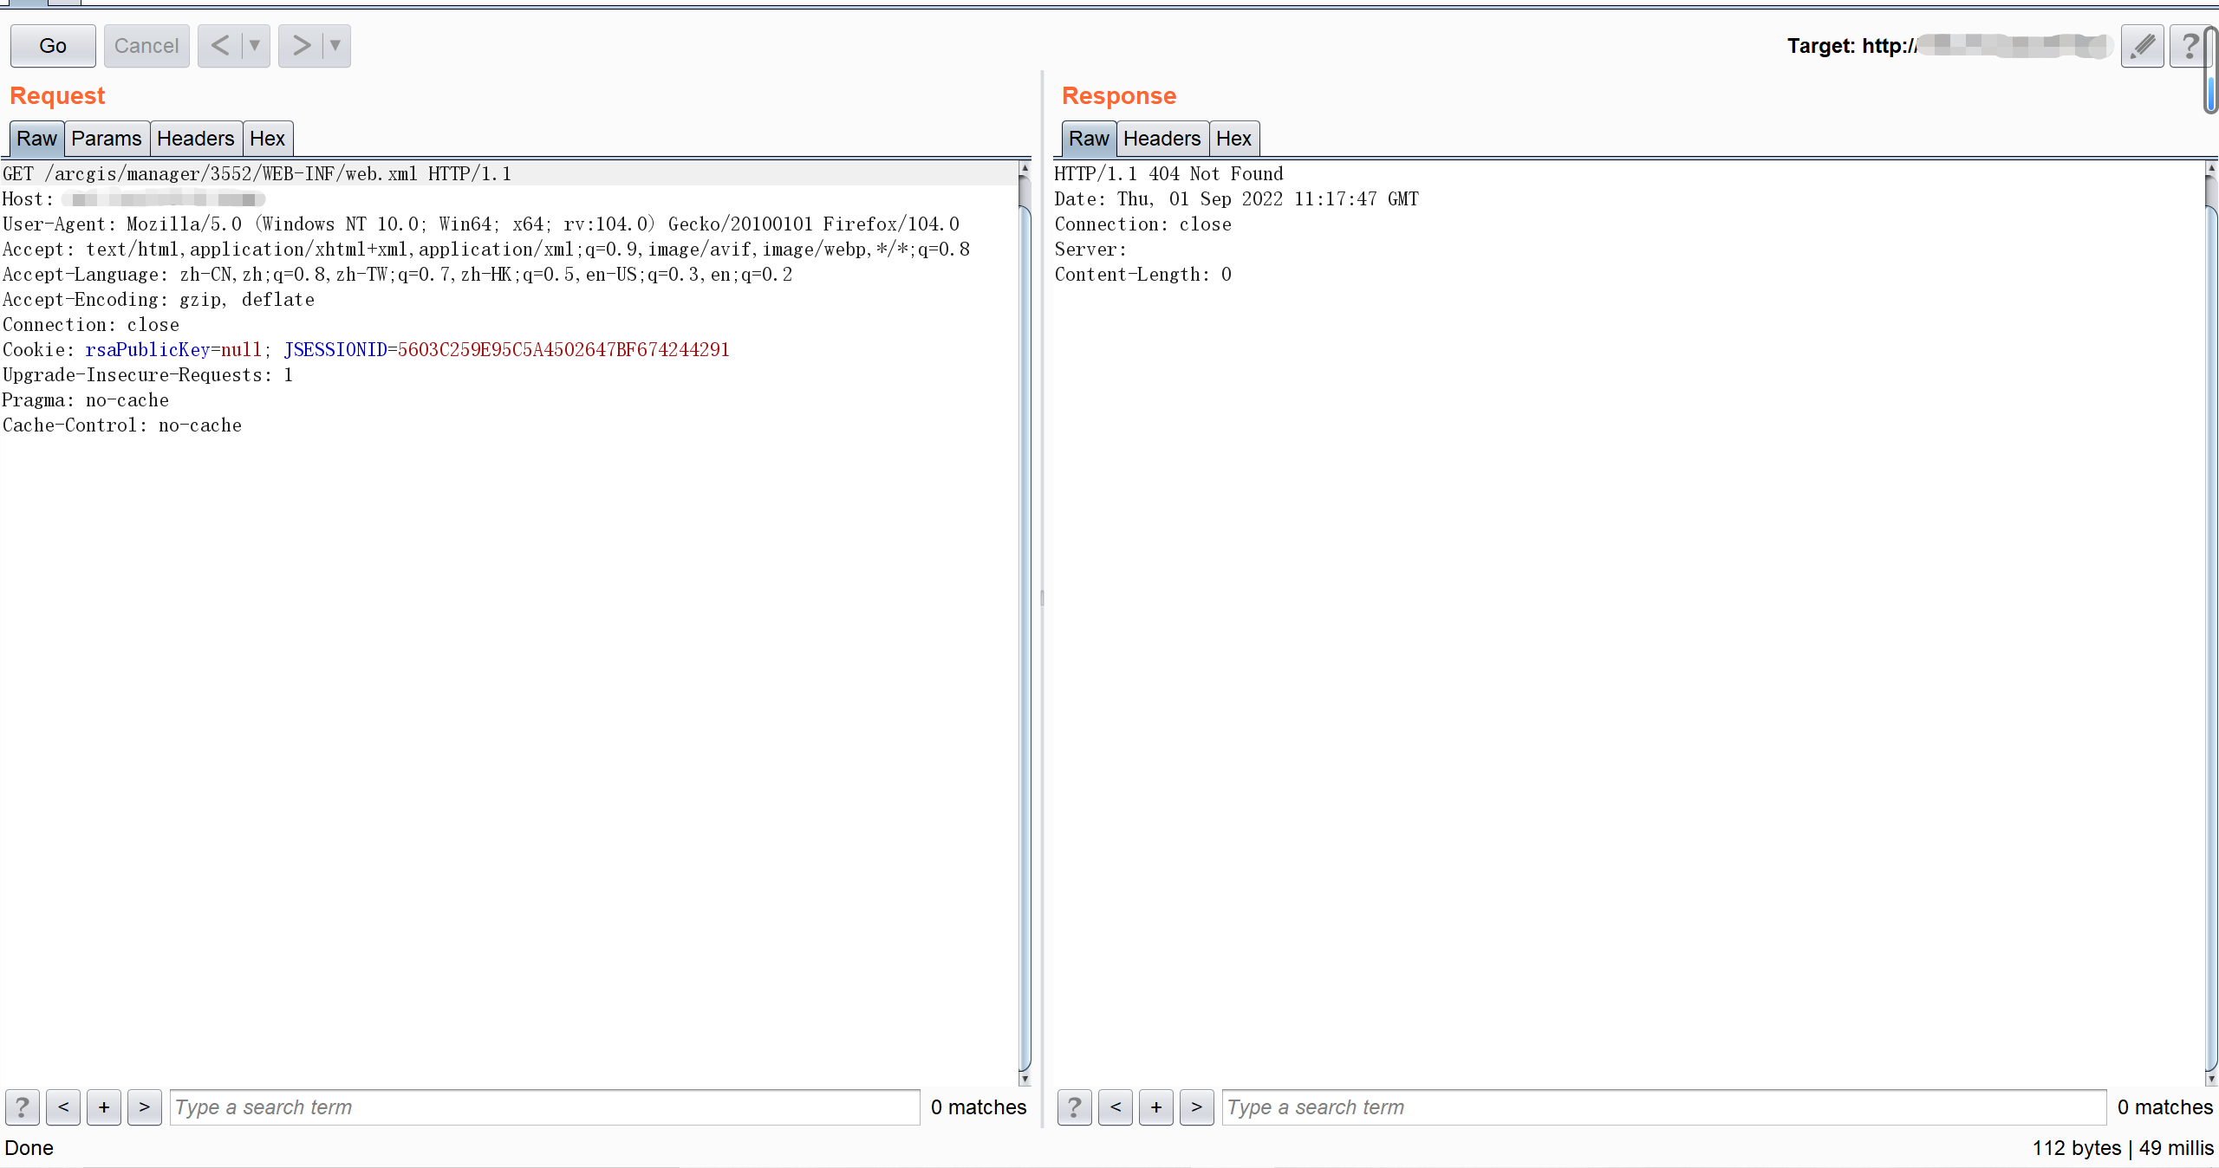The height and width of the screenshot is (1168, 2219).
Task: Click the pencil edit target icon
Action: coord(2142,46)
